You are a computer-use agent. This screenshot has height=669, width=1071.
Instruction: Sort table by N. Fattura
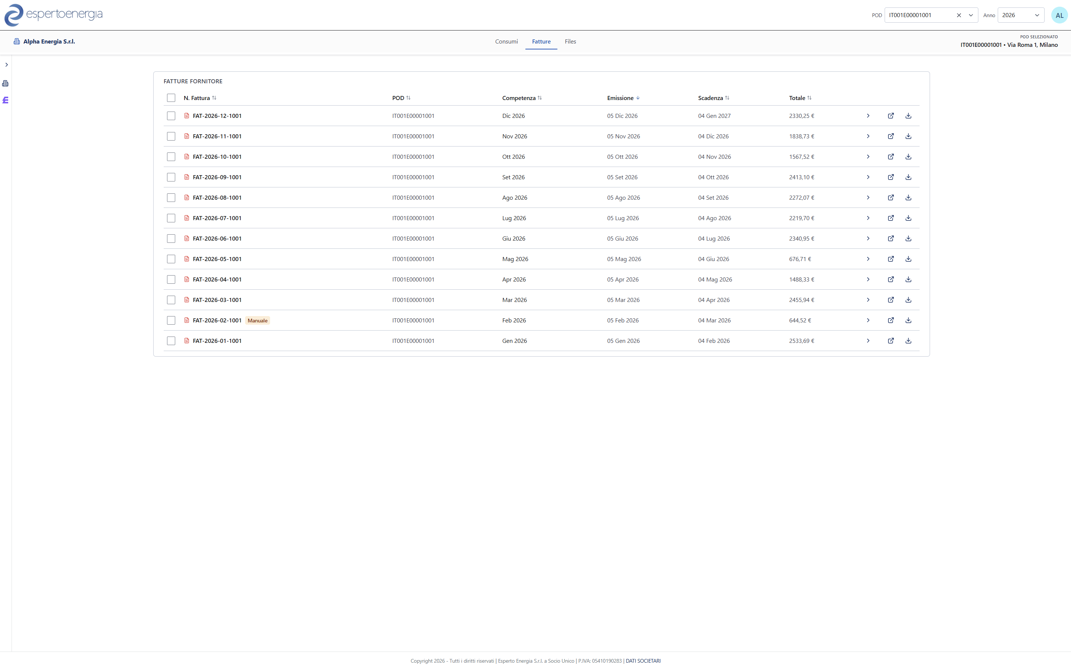coord(200,98)
